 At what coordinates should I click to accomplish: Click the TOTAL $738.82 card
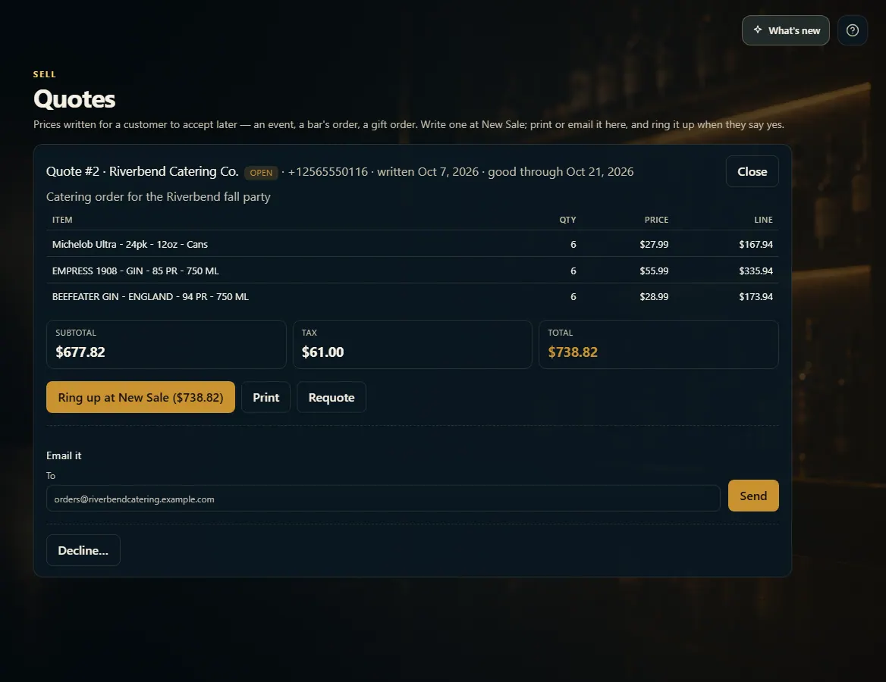(659, 344)
